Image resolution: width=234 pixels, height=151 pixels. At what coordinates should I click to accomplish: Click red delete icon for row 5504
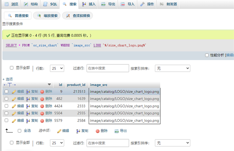pos(42,113)
